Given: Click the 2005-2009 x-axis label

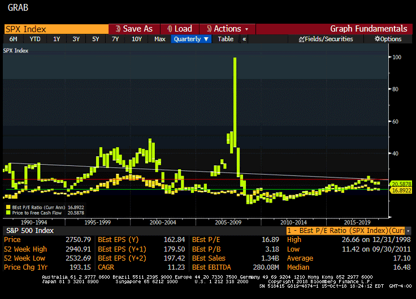Looking at the screenshot, I should [228, 222].
